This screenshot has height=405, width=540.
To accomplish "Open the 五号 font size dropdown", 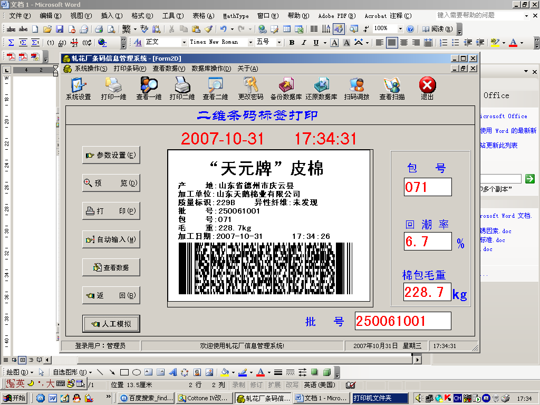I will click(279, 42).
